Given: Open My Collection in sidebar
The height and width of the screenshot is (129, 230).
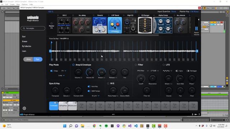Looking at the screenshot, I should [x=27, y=46].
